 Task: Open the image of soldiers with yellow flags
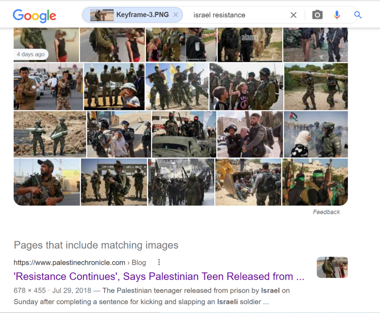click(x=177, y=87)
